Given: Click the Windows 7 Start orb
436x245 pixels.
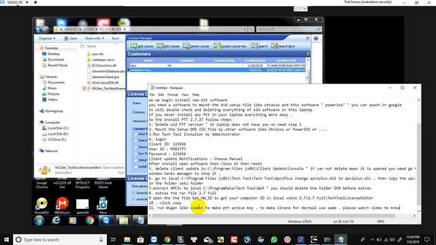Looking at the screenshot, I should 40,220.
